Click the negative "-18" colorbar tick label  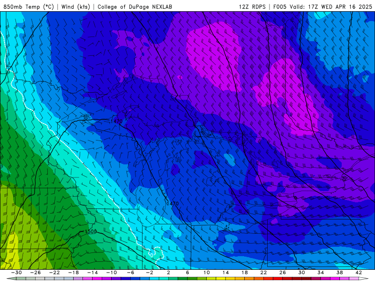pyautogui.click(x=74, y=273)
